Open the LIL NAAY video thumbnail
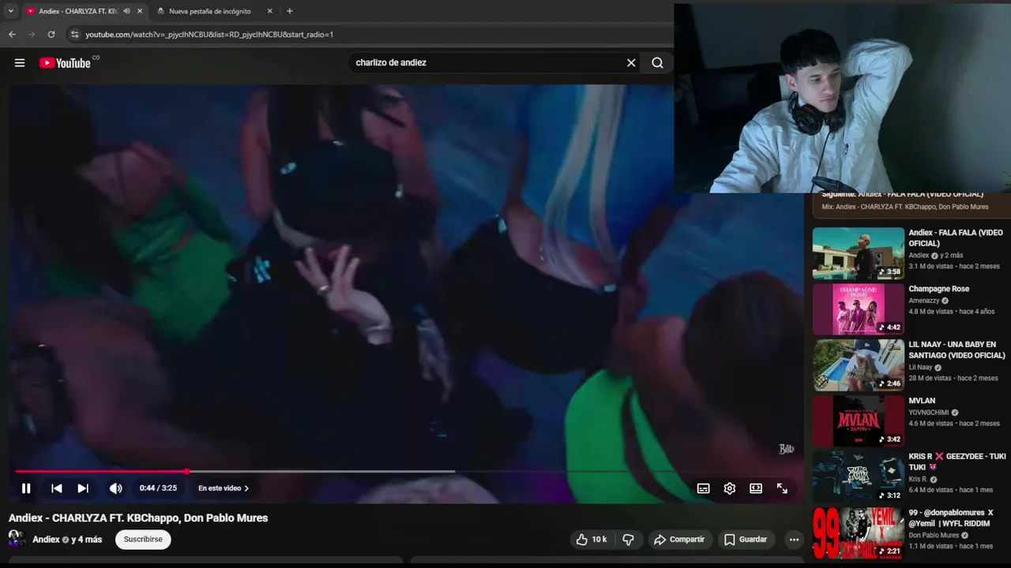1011x568 pixels. tap(859, 366)
